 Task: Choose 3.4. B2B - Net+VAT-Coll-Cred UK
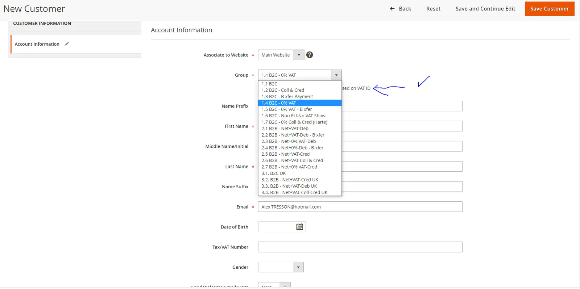click(x=300, y=193)
